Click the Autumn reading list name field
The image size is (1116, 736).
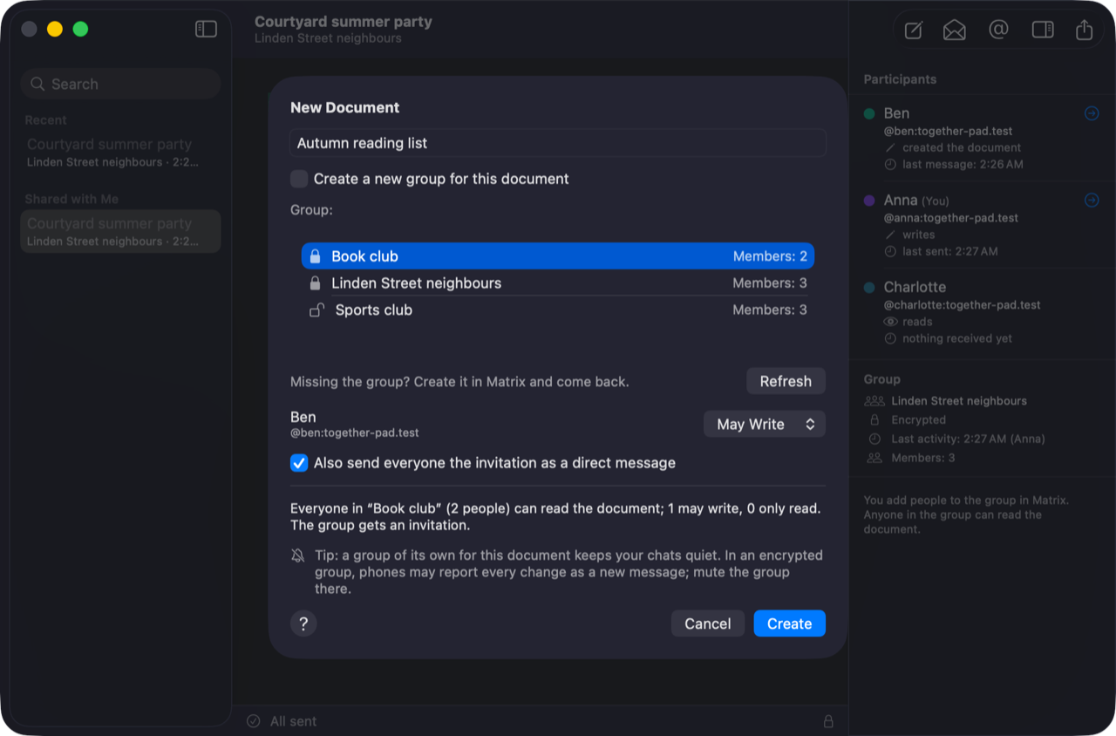558,143
